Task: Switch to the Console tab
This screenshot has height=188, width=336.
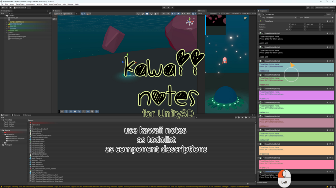Action: [16, 115]
